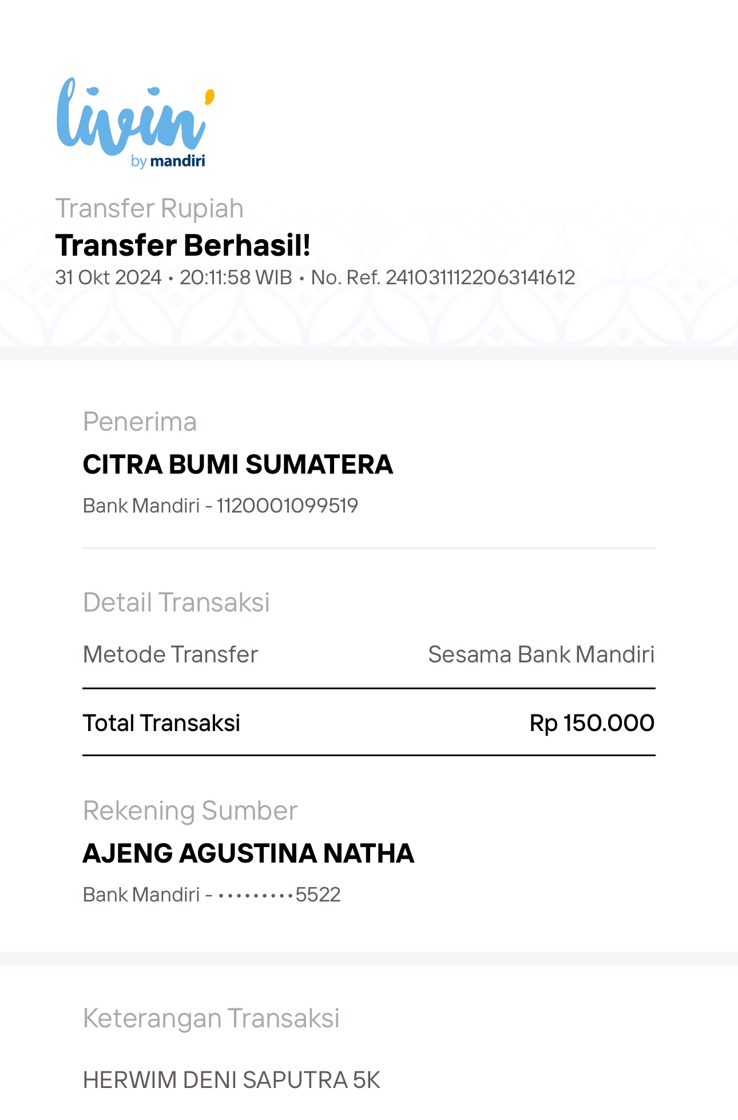This screenshot has height=1120, width=738.
Task: Click the Rekening Sumber label
Action: point(191,811)
